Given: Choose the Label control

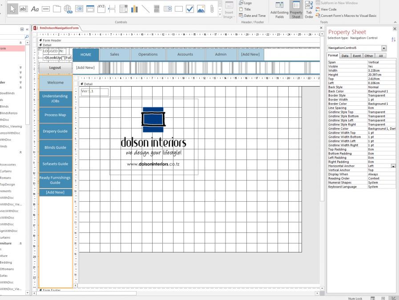Looking at the screenshot, I should 35,9.
